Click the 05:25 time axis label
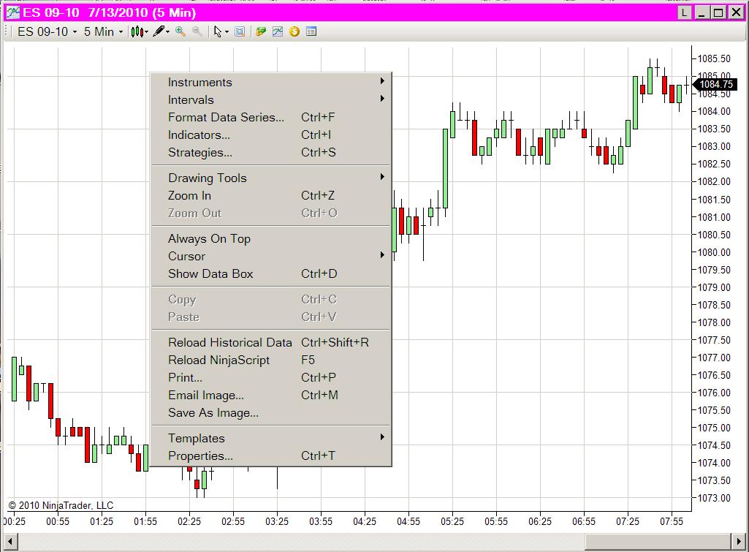Screen dimensions: 749x552 pyautogui.click(x=452, y=521)
